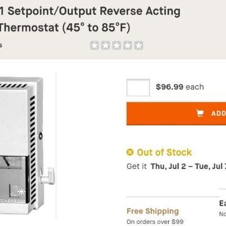This screenshot has height=226, width=226.
Task: Click the orange Add to cart button
Action: (176, 114)
